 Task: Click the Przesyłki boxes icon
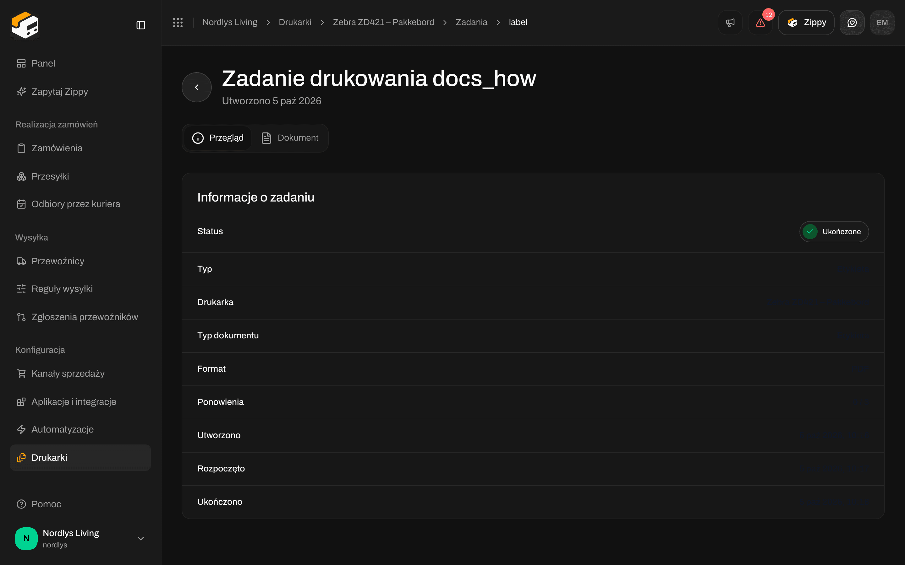[x=21, y=176]
